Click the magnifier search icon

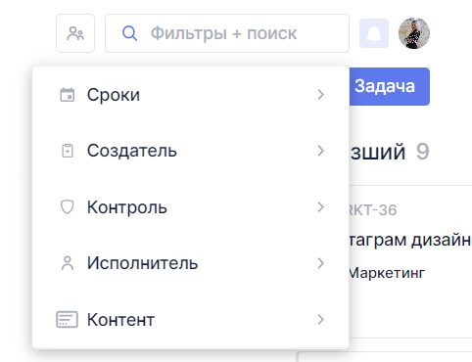129,33
